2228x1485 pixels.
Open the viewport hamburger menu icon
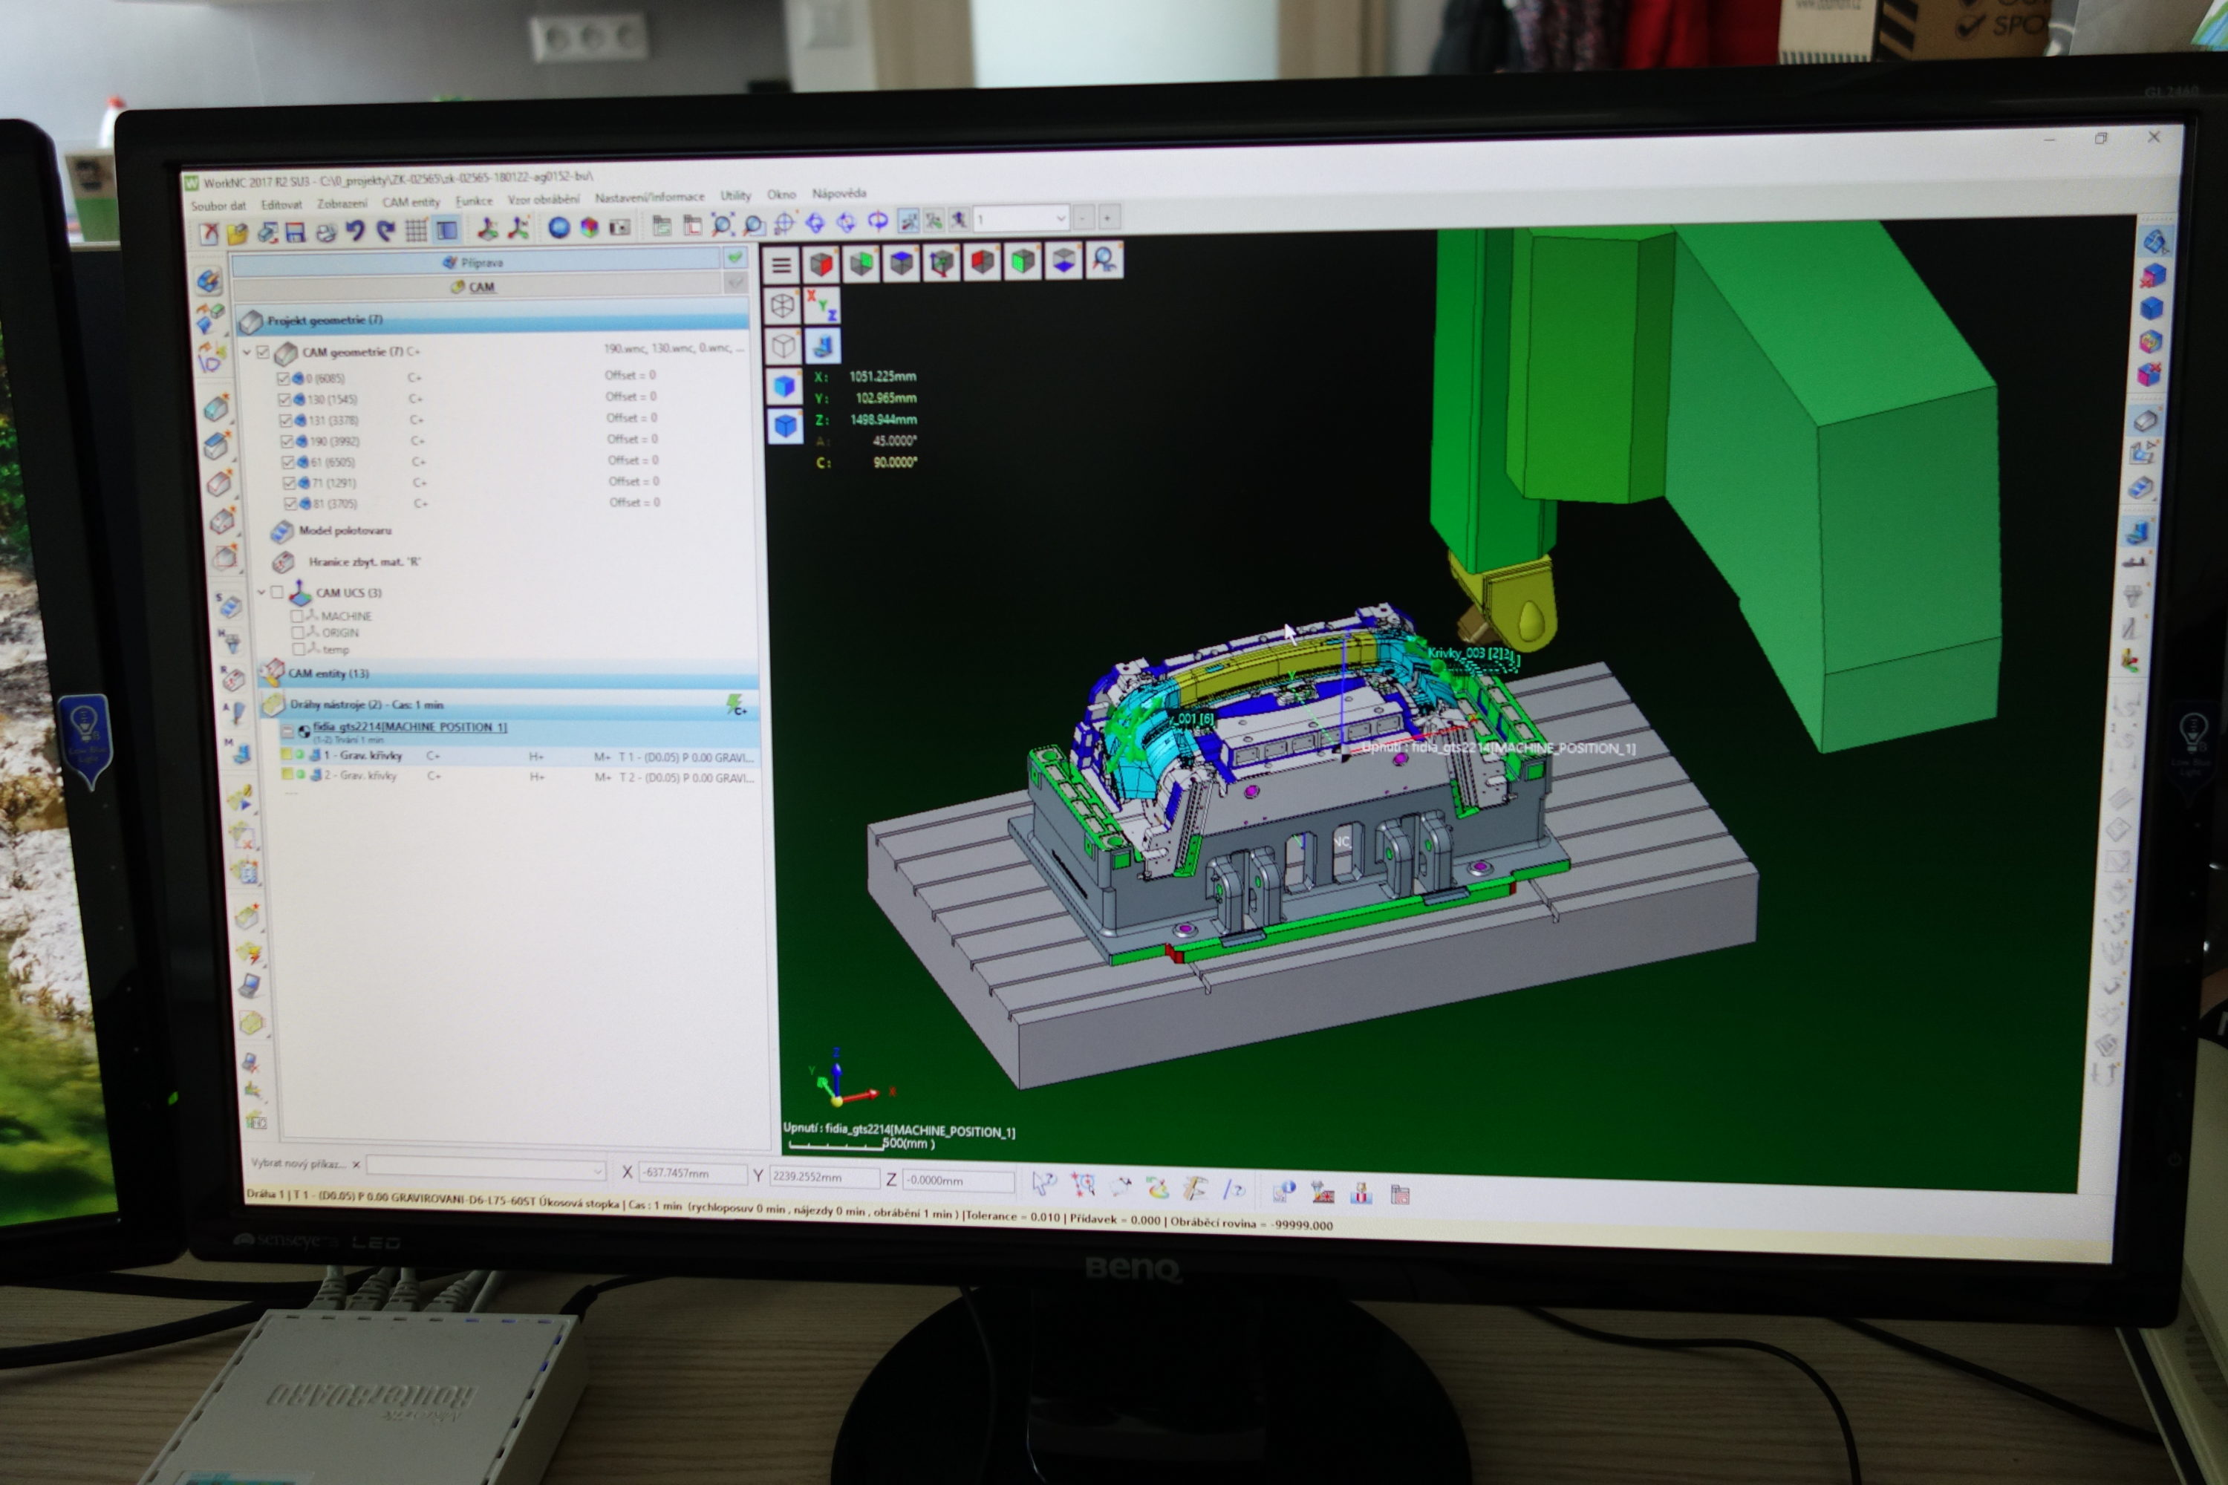click(x=781, y=265)
